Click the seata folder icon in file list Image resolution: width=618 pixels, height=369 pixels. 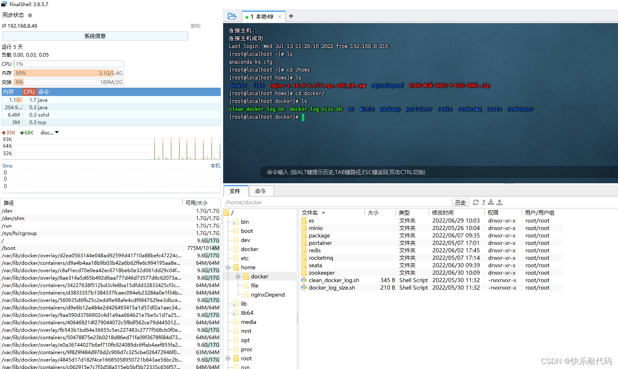point(304,265)
